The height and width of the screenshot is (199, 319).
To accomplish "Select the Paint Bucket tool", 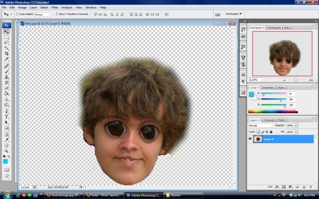I will [x=6, y=93].
